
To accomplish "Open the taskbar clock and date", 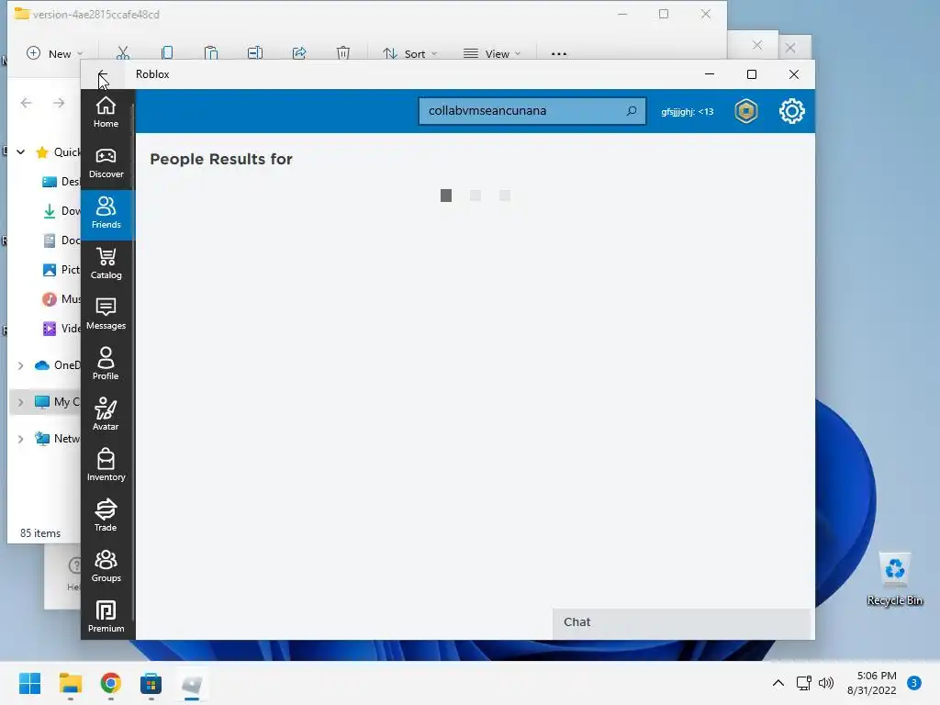I will pyautogui.click(x=872, y=683).
